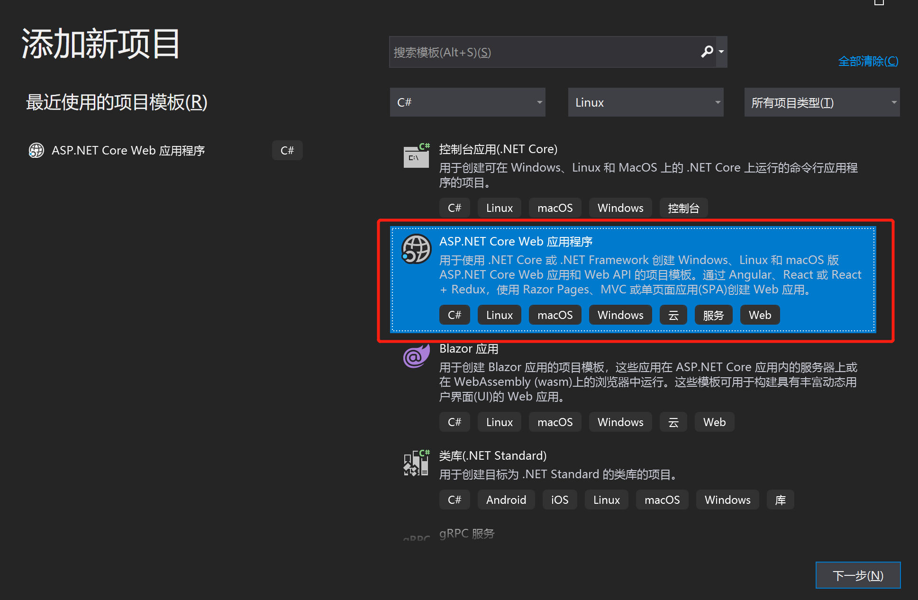Image resolution: width=918 pixels, height=600 pixels.
Task: Click the search magnifier icon
Action: [x=707, y=51]
